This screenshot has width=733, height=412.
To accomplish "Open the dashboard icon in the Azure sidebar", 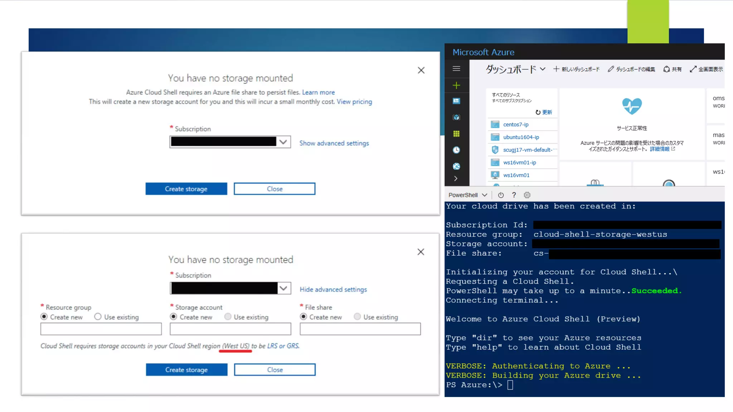I will [456, 101].
